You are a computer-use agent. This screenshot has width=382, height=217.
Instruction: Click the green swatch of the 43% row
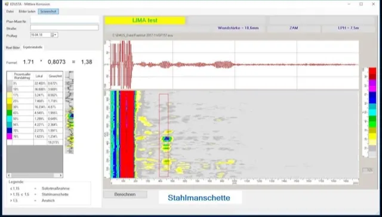(10, 113)
